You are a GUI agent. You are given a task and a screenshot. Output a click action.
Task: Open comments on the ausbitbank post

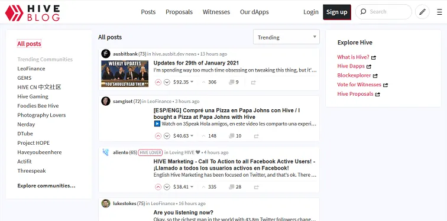coord(234,82)
